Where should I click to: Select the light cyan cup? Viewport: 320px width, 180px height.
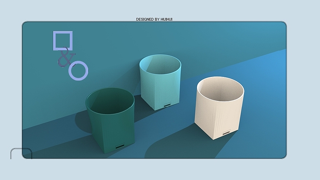point(160,82)
